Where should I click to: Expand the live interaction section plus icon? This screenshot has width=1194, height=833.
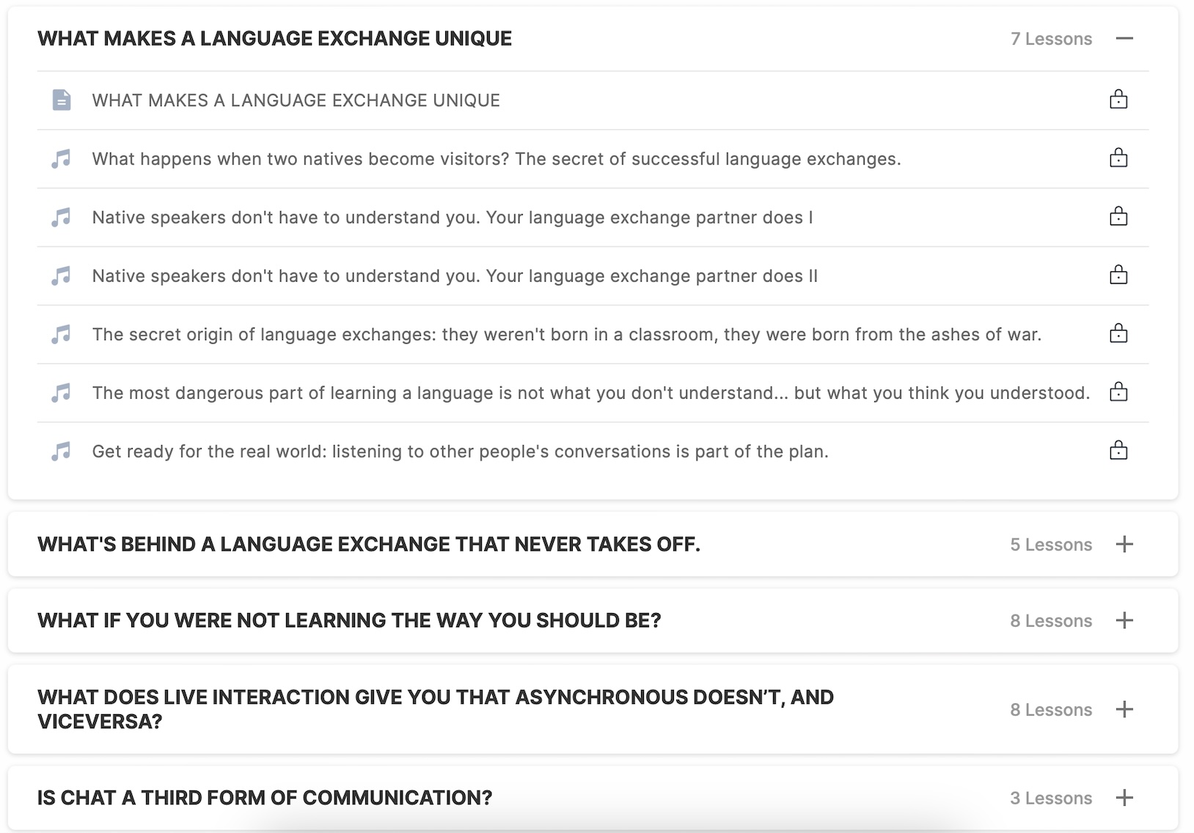[1124, 709]
